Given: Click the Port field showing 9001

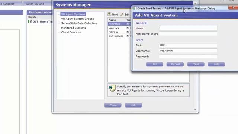Looking at the screenshot, I should 188,45.
